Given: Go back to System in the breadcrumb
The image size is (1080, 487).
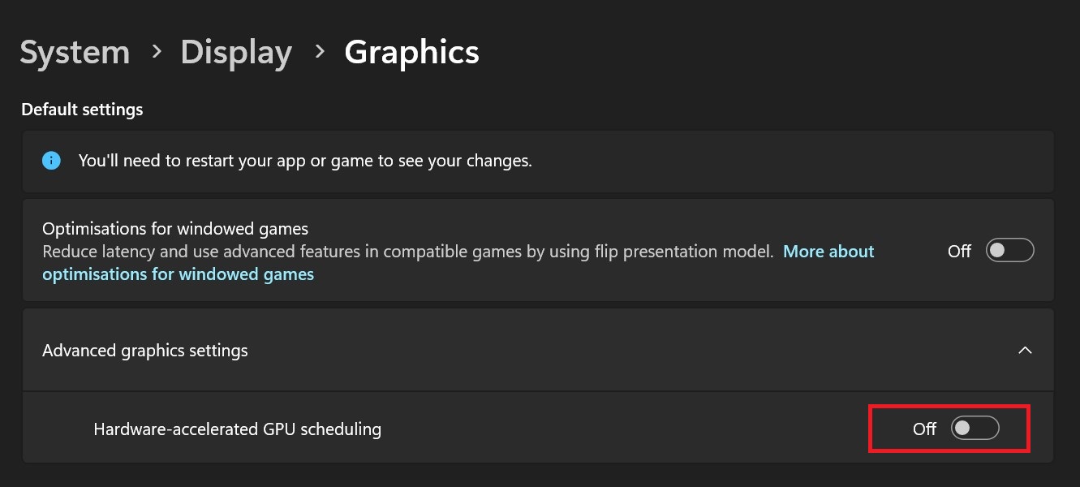Looking at the screenshot, I should (x=75, y=53).
